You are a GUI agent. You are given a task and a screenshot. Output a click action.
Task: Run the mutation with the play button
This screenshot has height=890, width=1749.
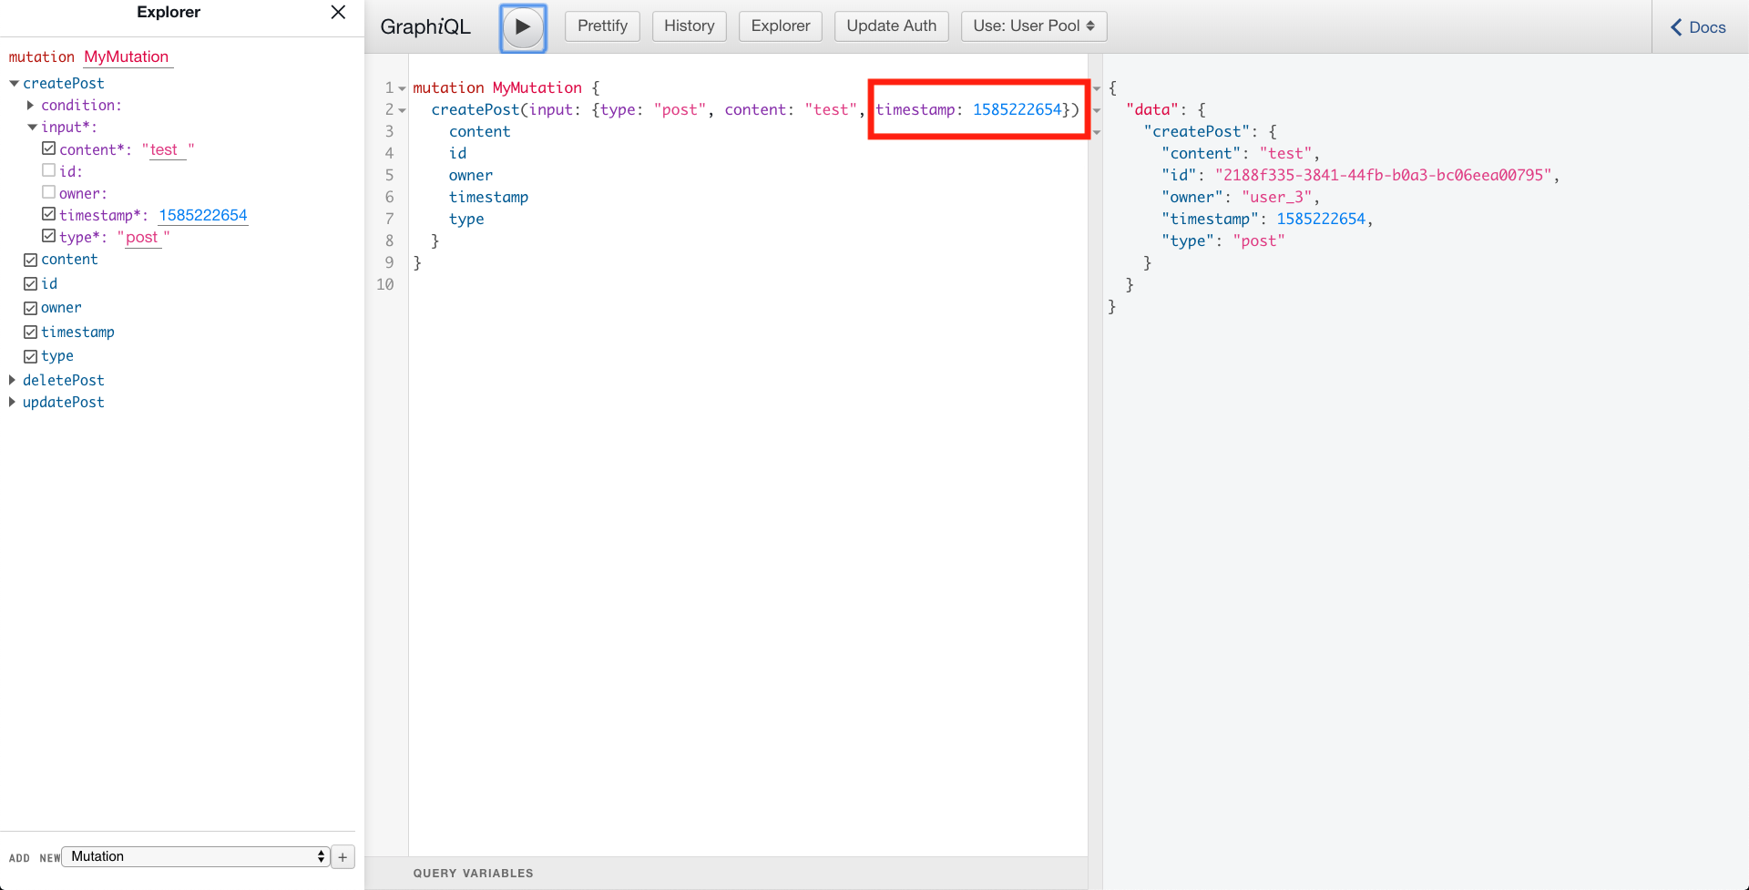pos(523,27)
